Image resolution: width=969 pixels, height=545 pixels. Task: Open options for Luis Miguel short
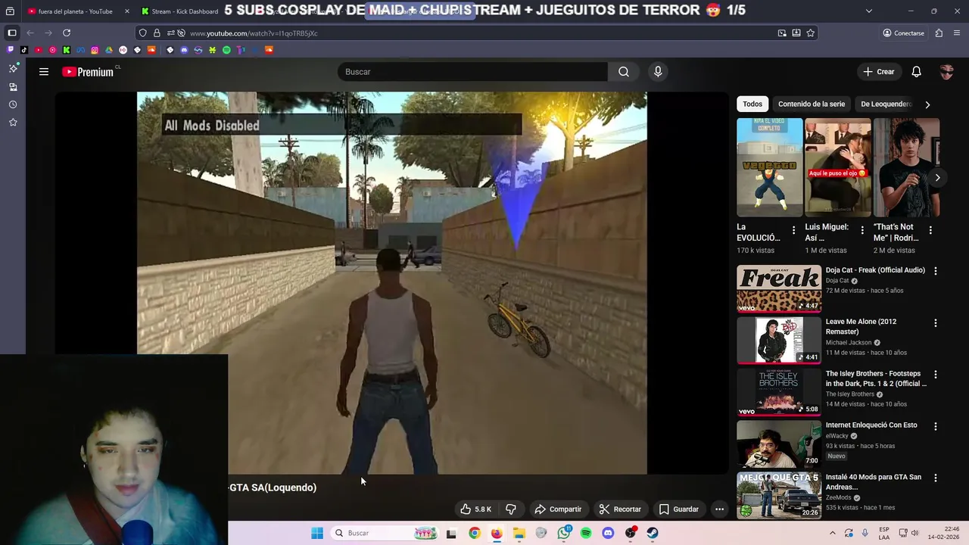tap(862, 230)
